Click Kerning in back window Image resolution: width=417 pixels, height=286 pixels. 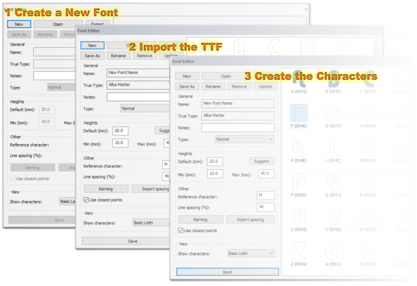click(x=32, y=167)
